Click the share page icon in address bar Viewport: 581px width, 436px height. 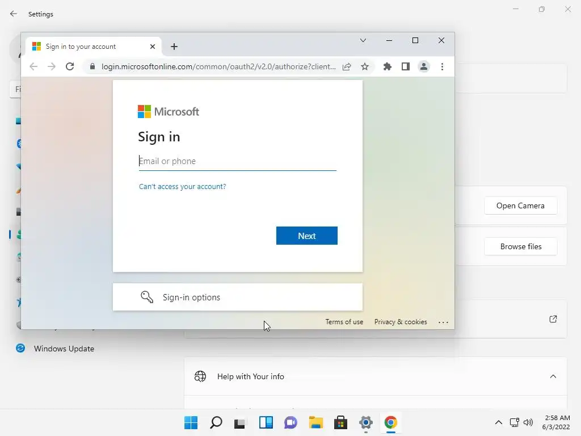click(347, 67)
